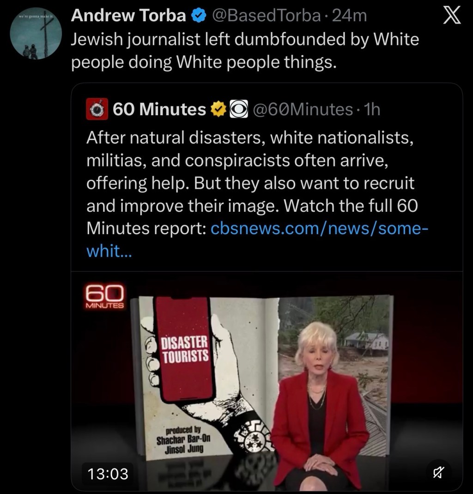Click the CBS eye affiliate badge
473x494 pixels.
tap(239, 109)
